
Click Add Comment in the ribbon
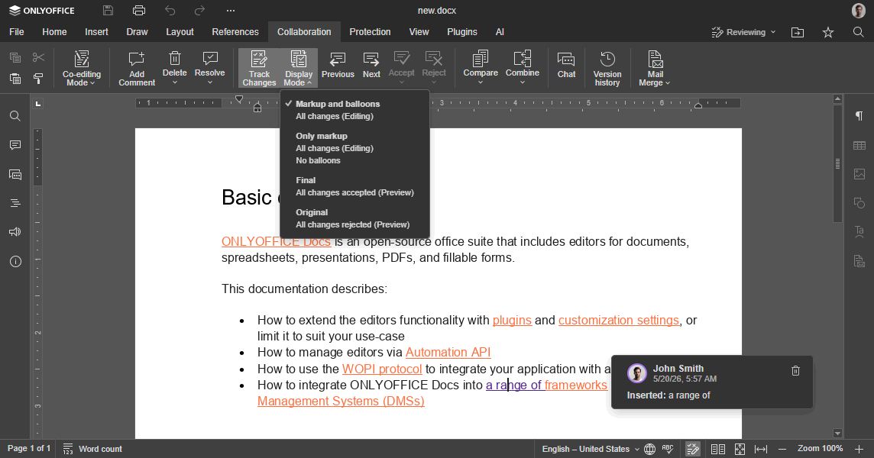tap(137, 69)
